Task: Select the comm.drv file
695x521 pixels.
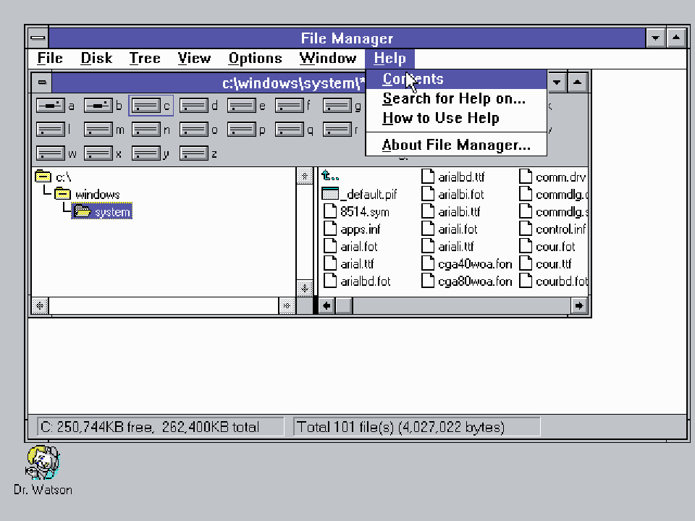Action: point(552,177)
